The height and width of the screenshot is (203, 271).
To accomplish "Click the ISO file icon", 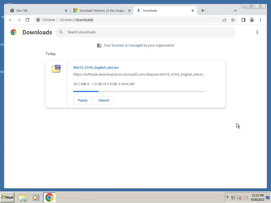I will 56,69.
